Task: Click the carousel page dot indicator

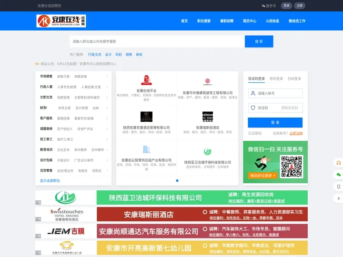Action: pos(177,180)
